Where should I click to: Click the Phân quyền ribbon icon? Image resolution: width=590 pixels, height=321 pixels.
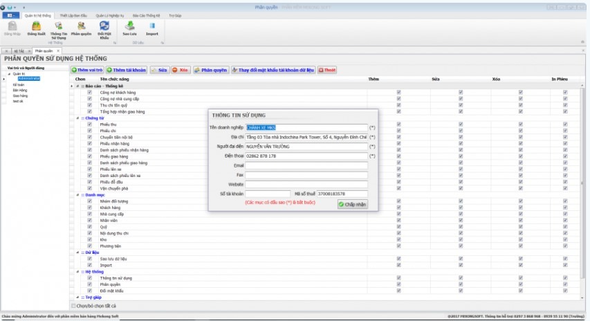tap(81, 28)
